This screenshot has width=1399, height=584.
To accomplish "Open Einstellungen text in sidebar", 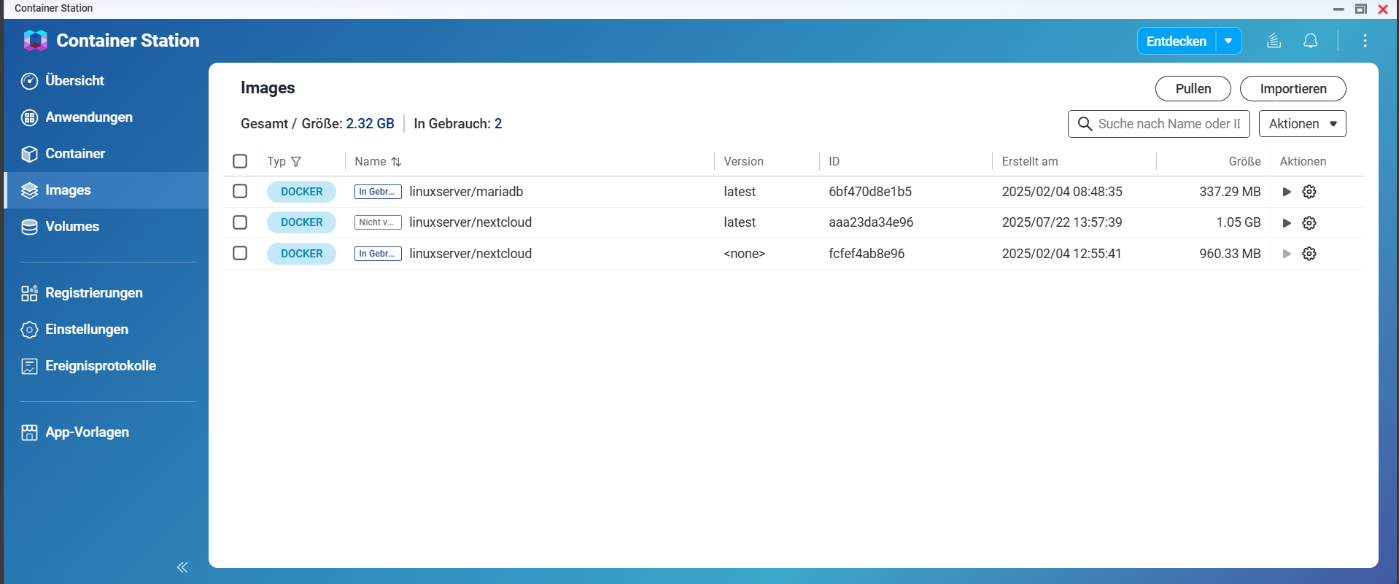I will click(87, 330).
